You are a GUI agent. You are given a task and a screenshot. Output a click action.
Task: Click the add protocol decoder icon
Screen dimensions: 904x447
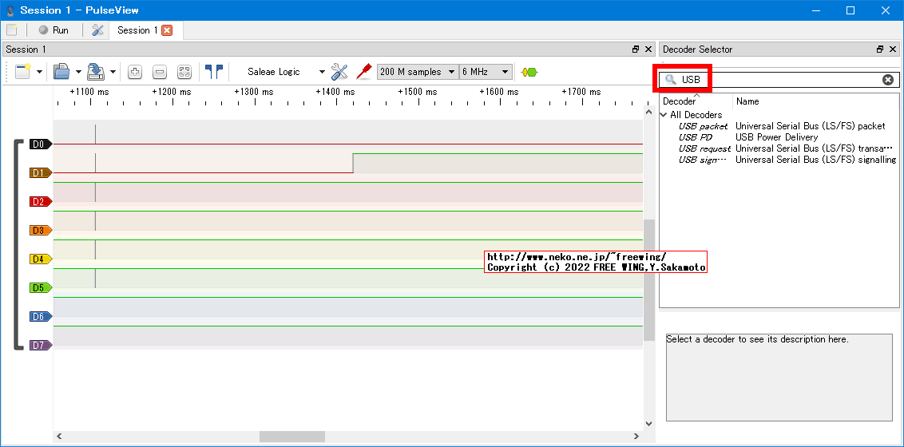click(529, 72)
